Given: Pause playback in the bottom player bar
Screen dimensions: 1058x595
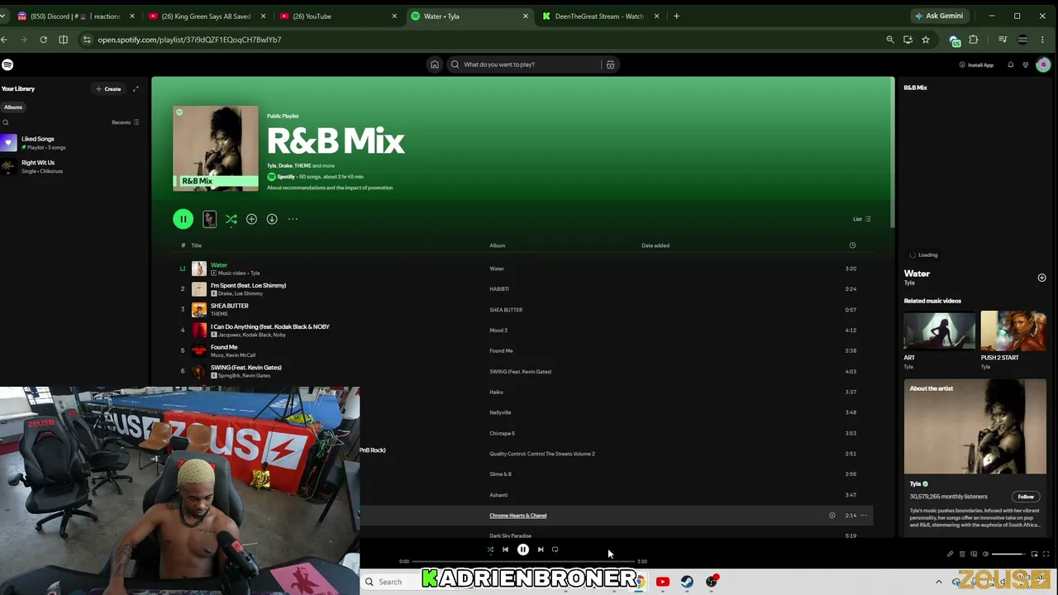Looking at the screenshot, I should point(523,550).
